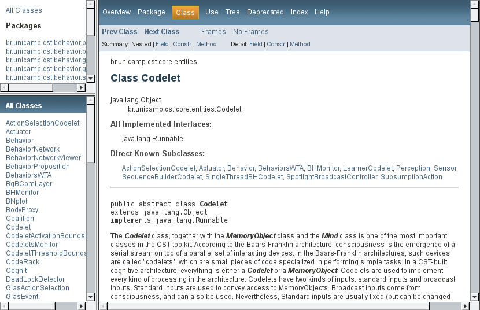The image size is (480, 310).
Task: Open the SpotlightBroadcastController subclass link
Action: click(331, 177)
